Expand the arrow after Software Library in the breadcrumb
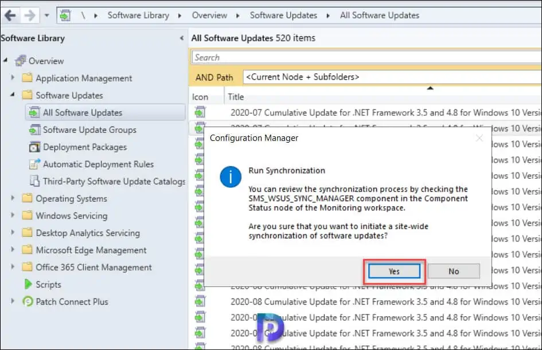This screenshot has width=542, height=350. coord(180,16)
